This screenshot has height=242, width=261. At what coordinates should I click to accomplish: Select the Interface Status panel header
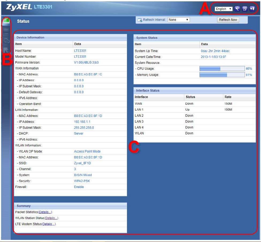(x=195, y=91)
